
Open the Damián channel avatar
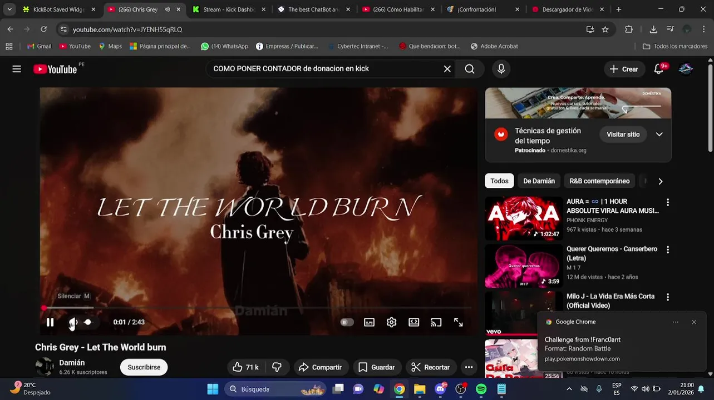45,367
